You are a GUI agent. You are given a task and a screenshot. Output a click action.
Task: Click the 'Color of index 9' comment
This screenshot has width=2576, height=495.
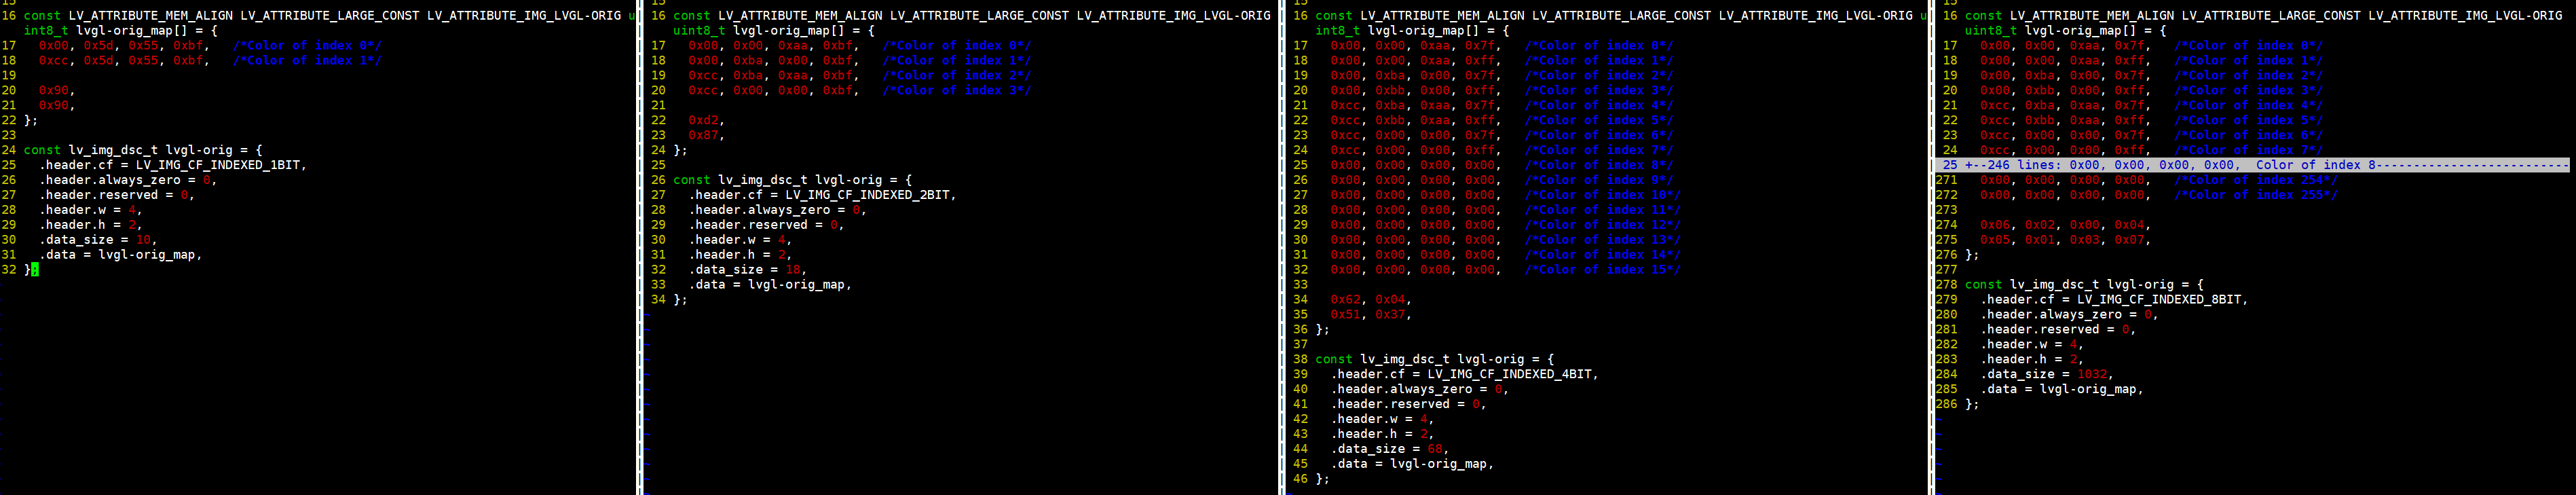1598,180
